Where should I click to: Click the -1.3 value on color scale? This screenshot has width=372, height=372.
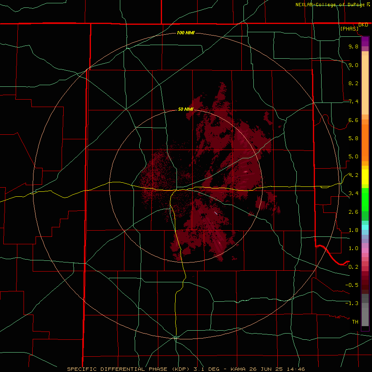coord(352,303)
